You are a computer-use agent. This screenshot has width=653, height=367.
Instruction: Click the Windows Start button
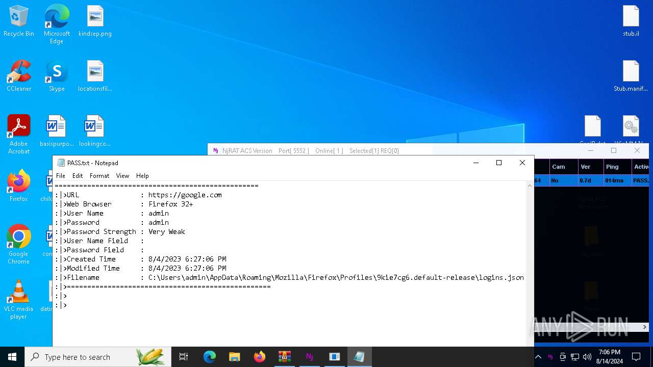[x=12, y=357]
